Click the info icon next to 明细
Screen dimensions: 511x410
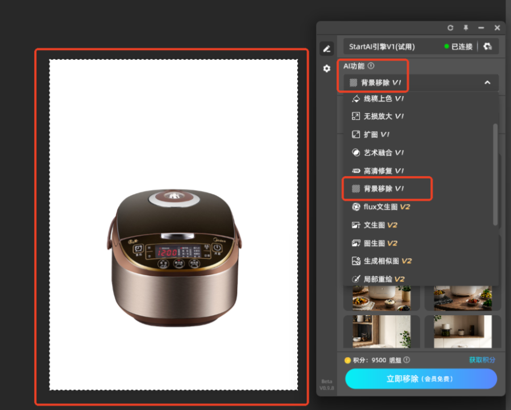tap(406, 360)
